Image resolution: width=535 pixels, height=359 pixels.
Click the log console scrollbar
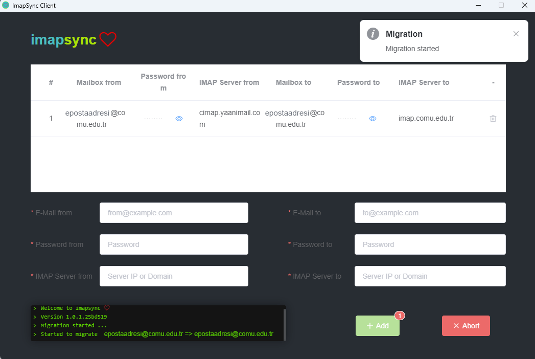pos(285,325)
